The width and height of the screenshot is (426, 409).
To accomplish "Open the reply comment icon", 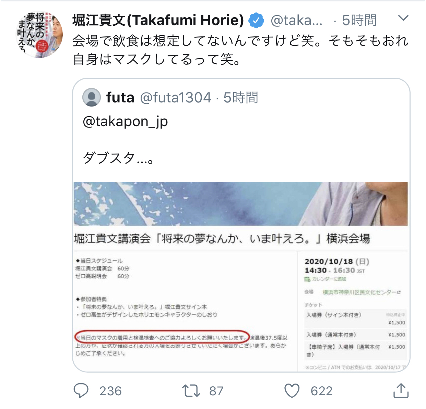I will 81,391.
